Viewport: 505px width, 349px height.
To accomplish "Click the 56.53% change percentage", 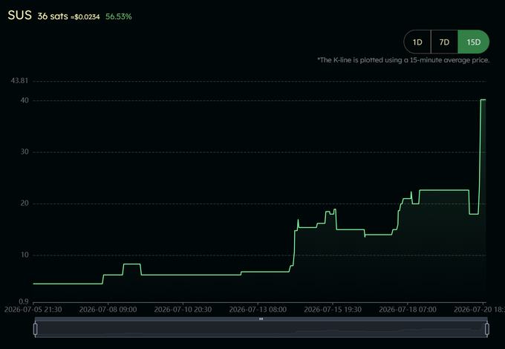I will [119, 16].
